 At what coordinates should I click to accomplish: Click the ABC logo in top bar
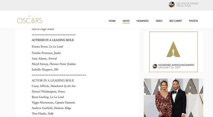(172, 4)
